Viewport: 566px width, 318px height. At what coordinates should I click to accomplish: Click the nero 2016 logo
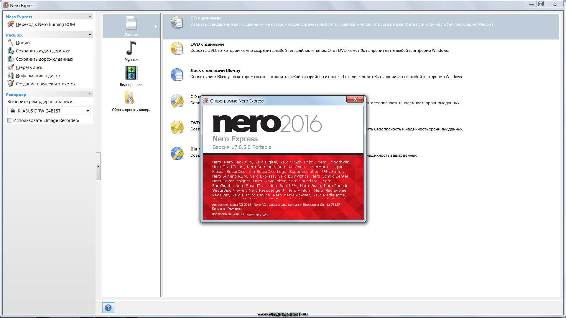tap(267, 123)
